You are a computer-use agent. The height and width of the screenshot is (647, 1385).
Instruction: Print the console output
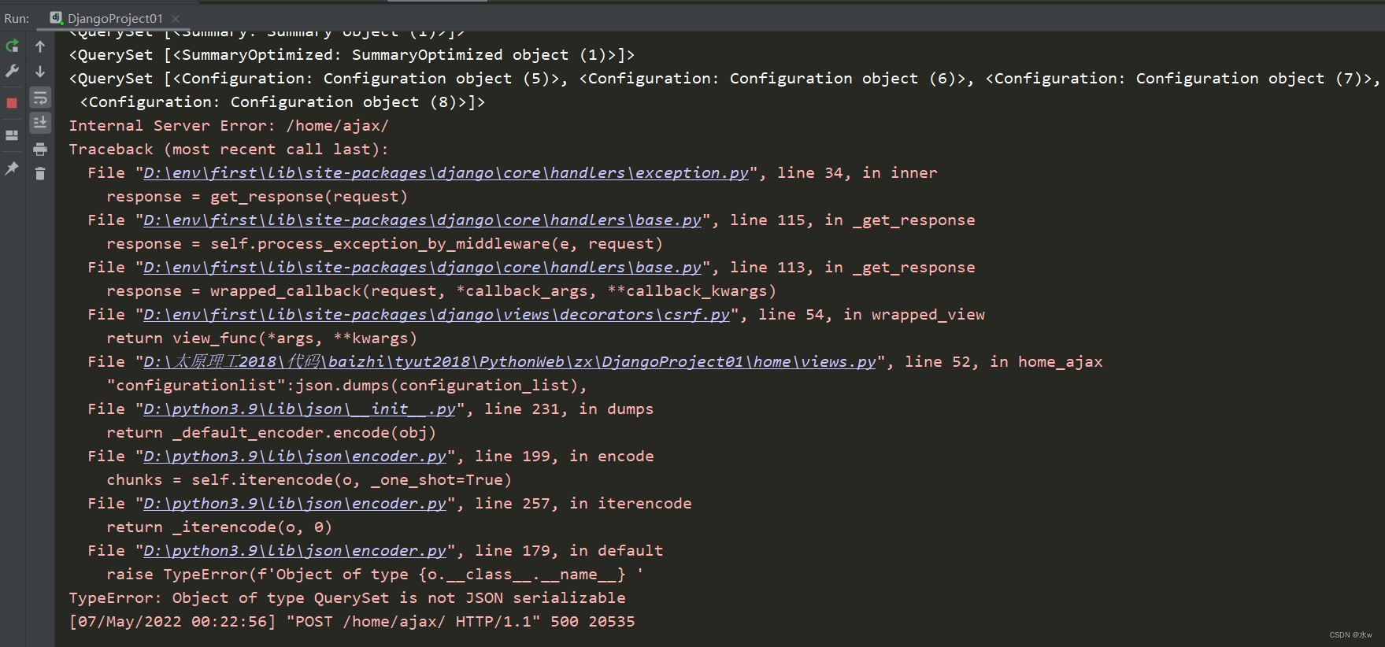40,149
